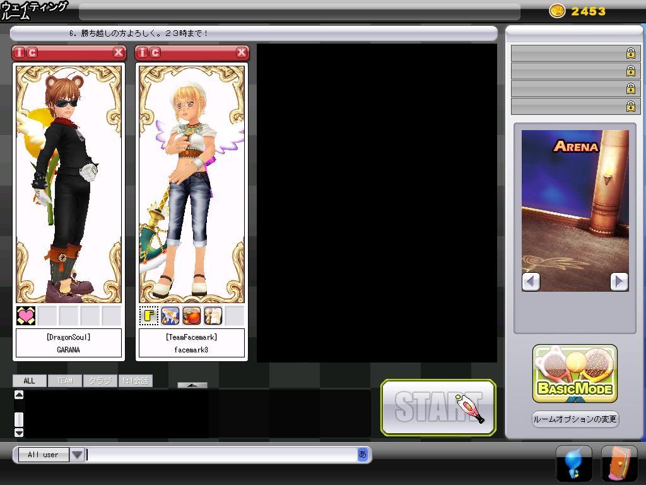Select the yellow 'F' item in facemark3's slots
This screenshot has height=485, width=646.
[x=149, y=316]
